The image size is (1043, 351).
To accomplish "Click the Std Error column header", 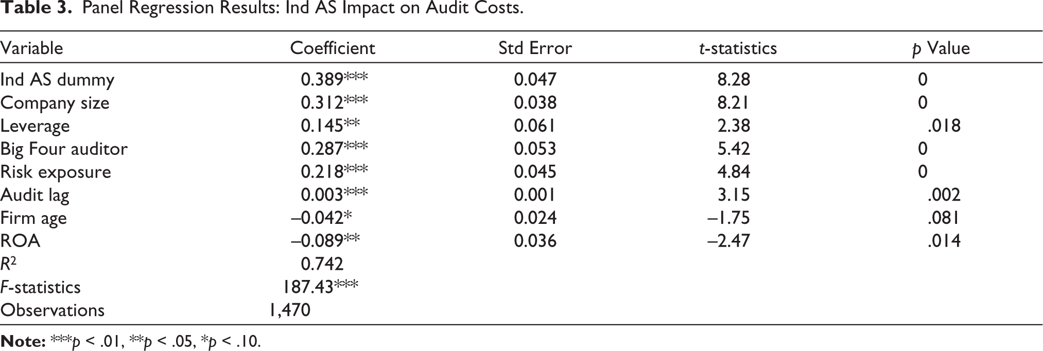I will (x=535, y=48).
